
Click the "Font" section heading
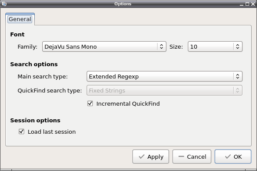click(x=17, y=35)
